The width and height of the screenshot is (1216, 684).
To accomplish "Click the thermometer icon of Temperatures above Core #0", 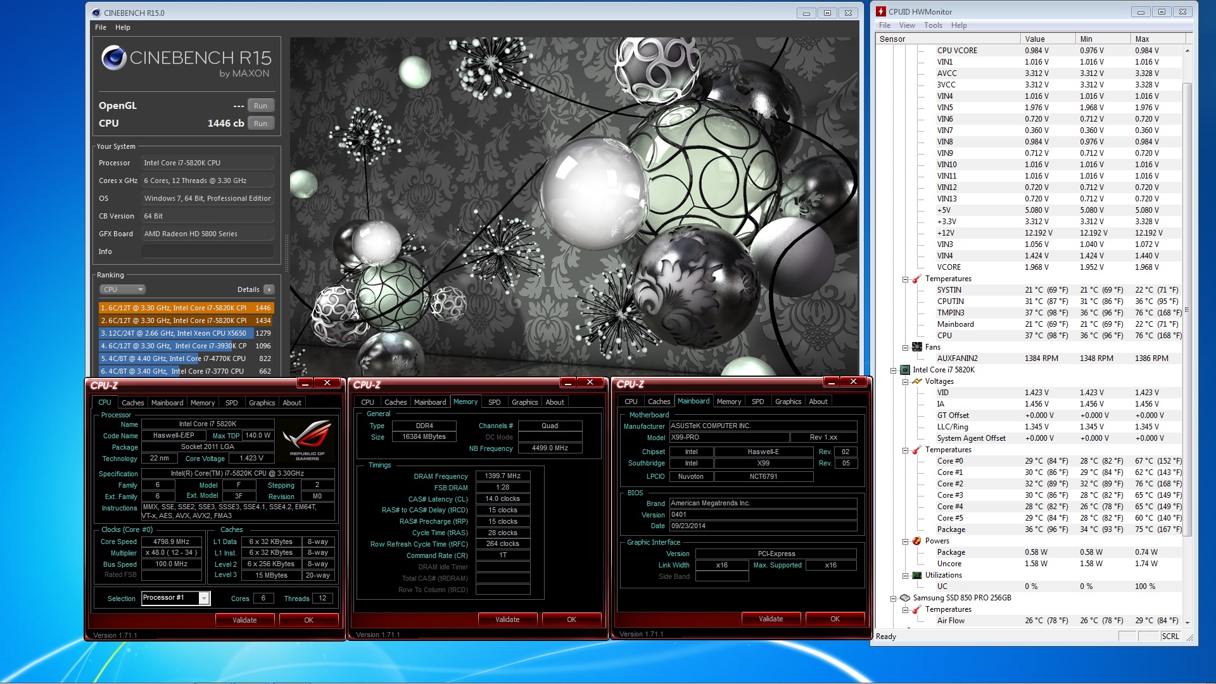I will tap(916, 450).
